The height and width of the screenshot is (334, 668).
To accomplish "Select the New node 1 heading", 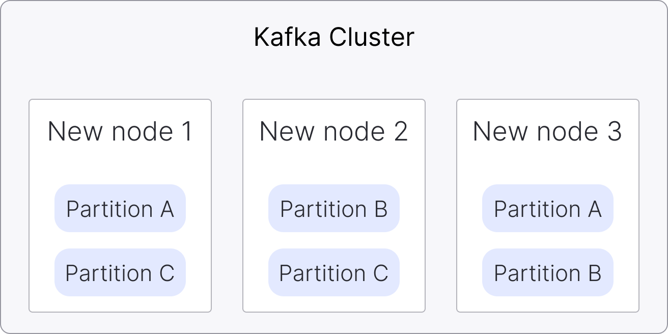I will coord(120,132).
